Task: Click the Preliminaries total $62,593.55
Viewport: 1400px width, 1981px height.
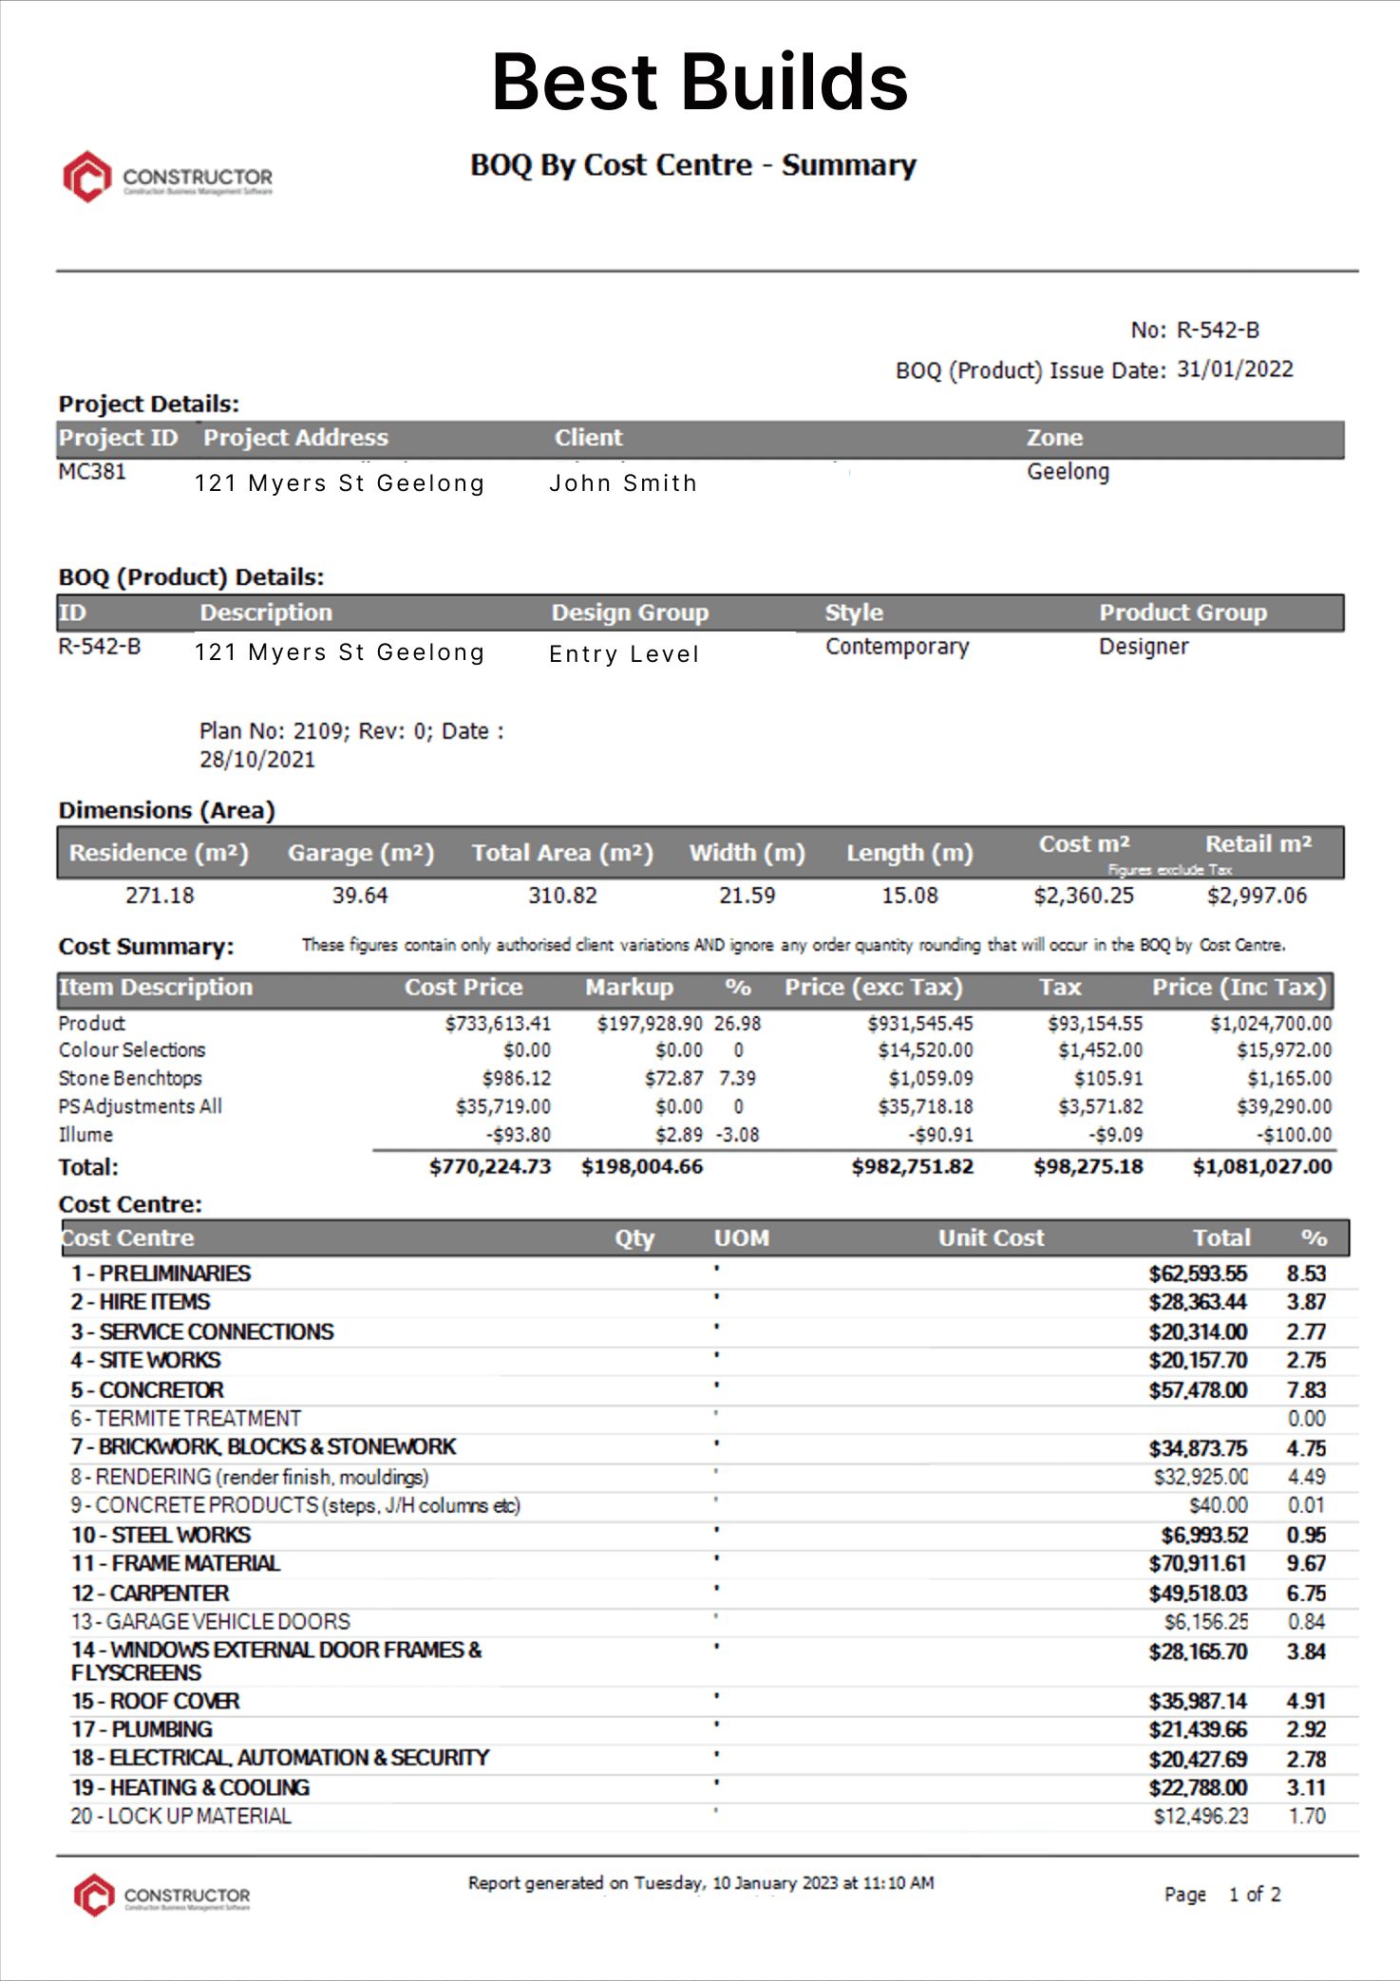Action: coord(1198,1273)
